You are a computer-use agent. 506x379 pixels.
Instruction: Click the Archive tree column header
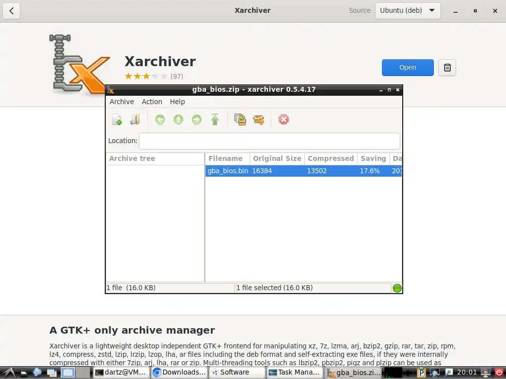tap(155, 158)
